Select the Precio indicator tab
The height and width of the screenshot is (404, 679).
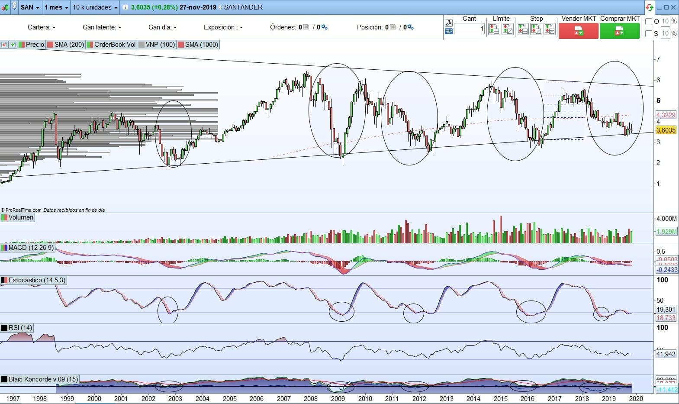(31, 45)
